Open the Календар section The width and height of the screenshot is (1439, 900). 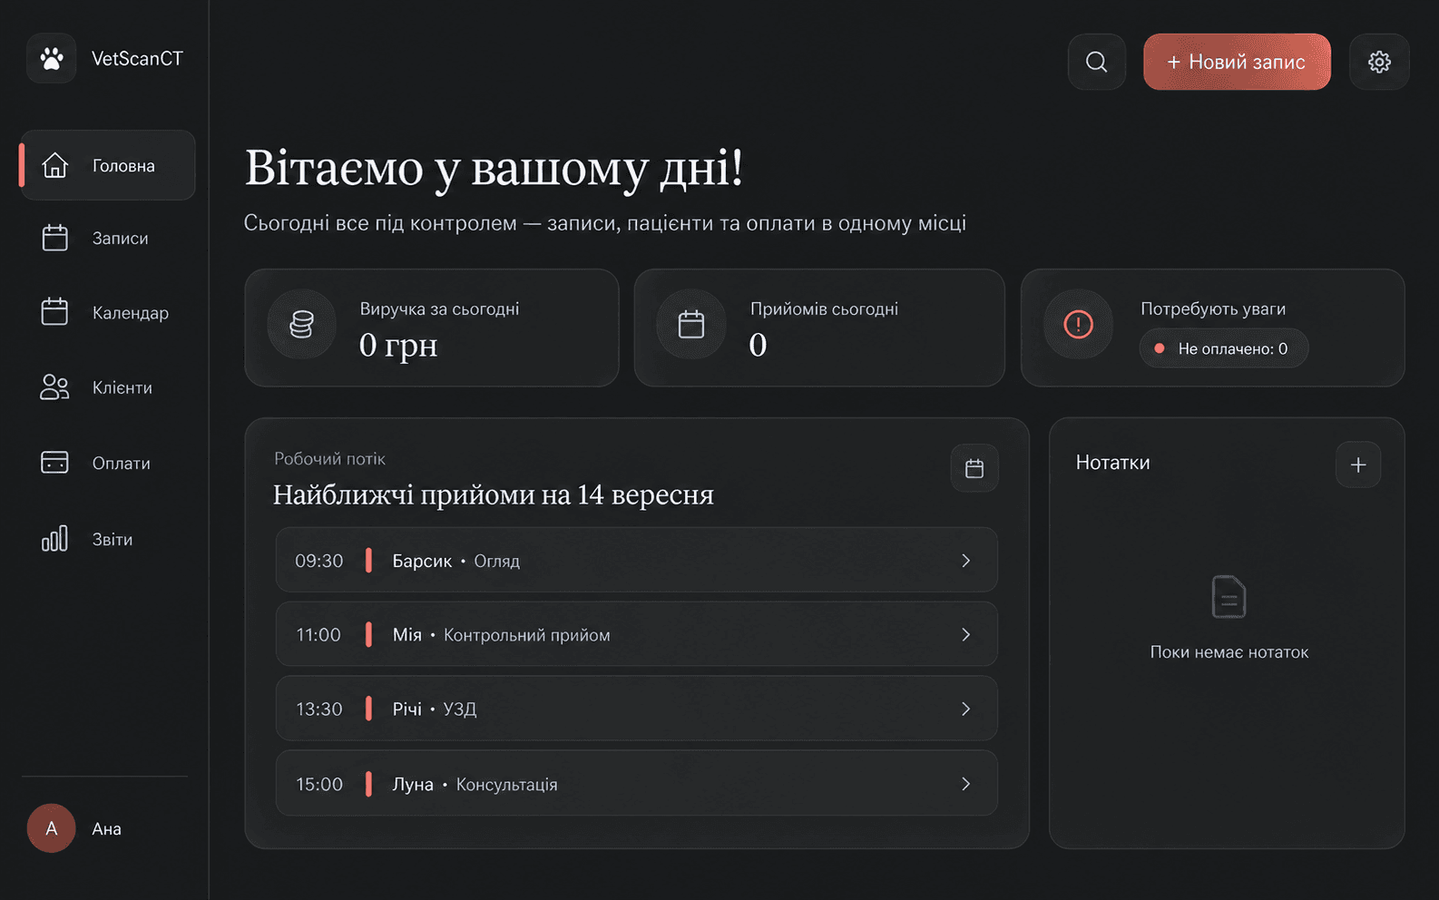point(109,312)
